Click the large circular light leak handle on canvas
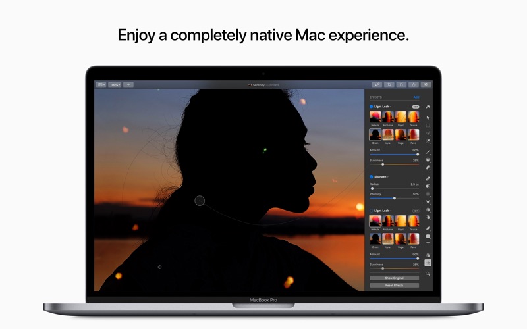Viewport: 527px width, 329px height. point(200,201)
